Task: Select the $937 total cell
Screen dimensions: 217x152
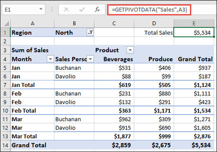Action: tap(194, 68)
